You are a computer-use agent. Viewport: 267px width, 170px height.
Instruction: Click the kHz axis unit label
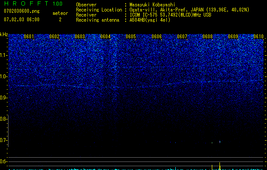coord(4,34)
